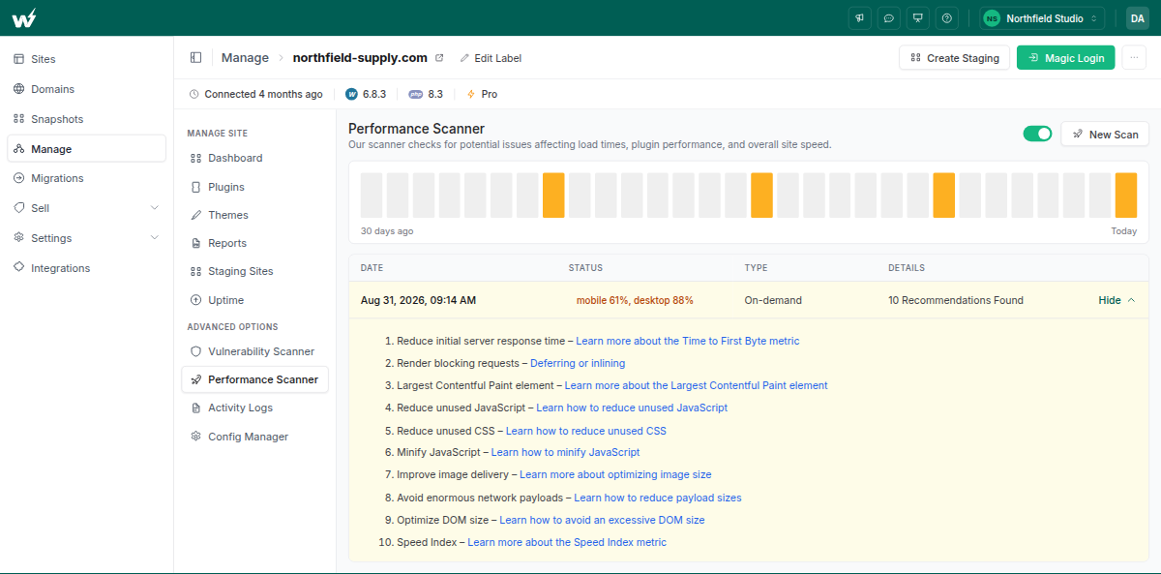Viewport: 1161px width, 574px height.
Task: Open Config Manager in advanced options
Action: tap(255, 437)
